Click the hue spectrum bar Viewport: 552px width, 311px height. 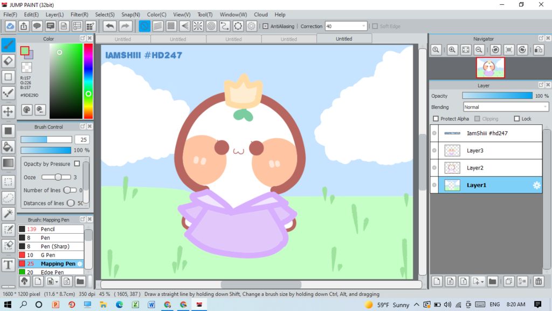coord(88,81)
